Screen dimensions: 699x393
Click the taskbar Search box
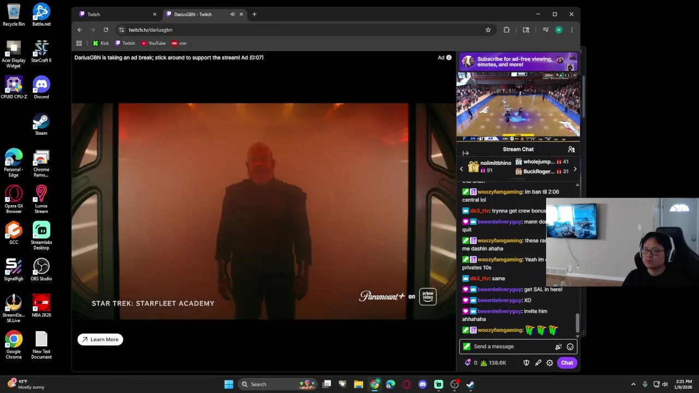click(278, 384)
